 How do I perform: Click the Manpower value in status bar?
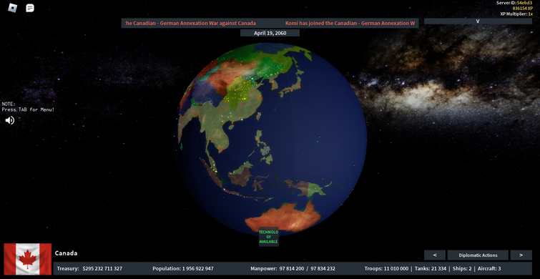tap(293, 269)
